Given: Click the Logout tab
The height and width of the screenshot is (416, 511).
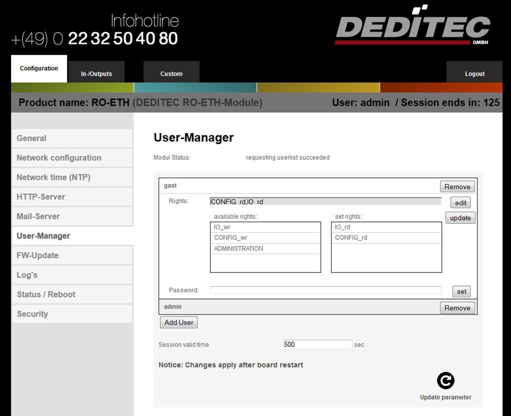Looking at the screenshot, I should point(474,74).
